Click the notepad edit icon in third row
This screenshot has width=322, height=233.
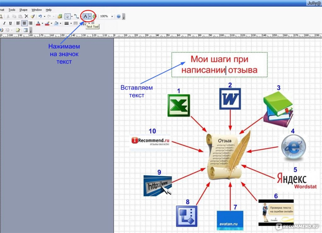click(x=18, y=30)
